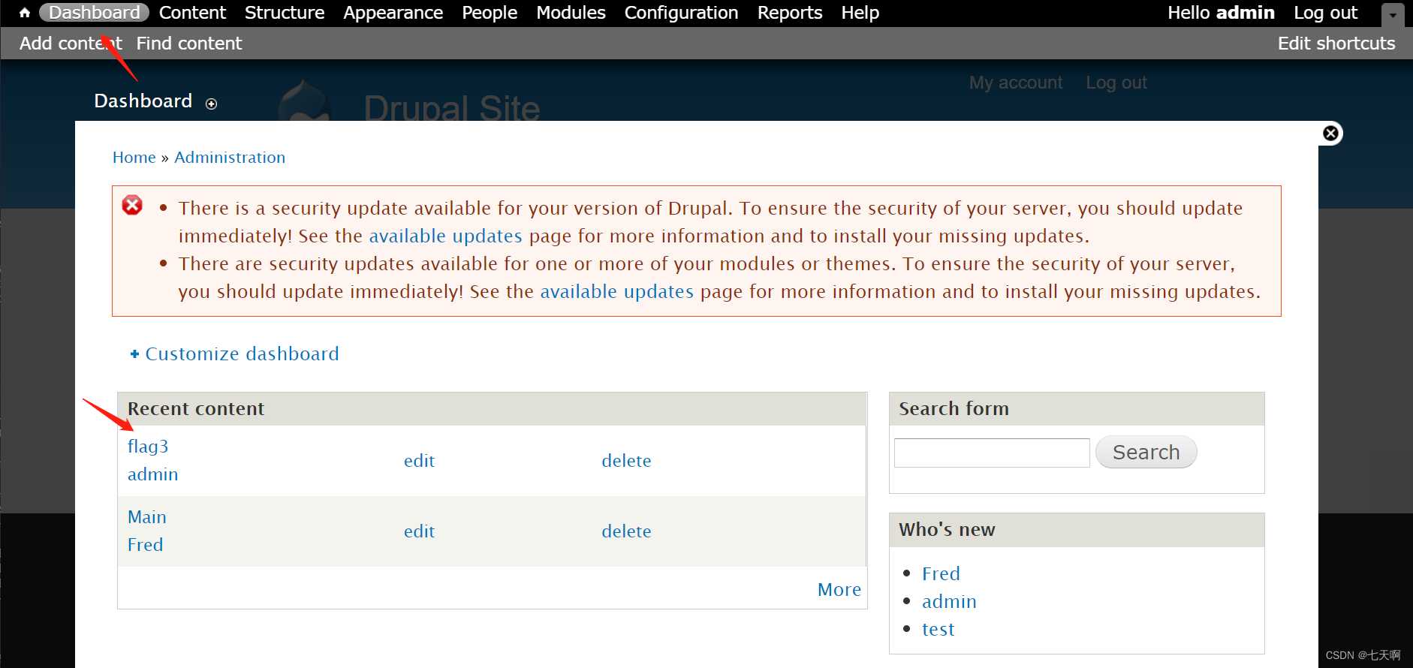Click the Find content shortcut

pos(189,44)
